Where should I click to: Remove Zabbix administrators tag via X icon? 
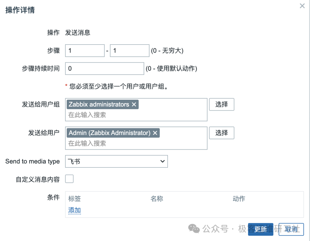tap(134, 104)
